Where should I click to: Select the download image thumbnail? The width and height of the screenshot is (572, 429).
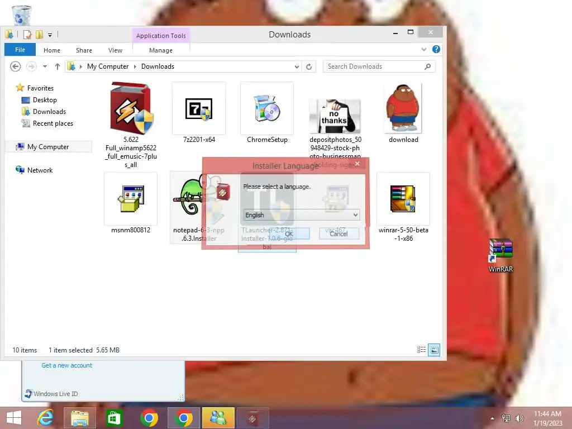403,108
